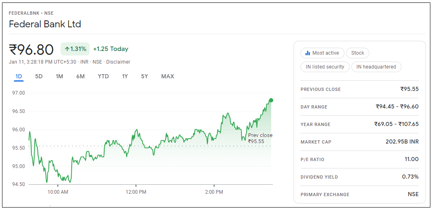Click the +1.31% change badge

coord(75,49)
